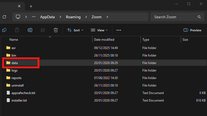This screenshot has width=207, height=116.
Task: Select the data folder
Action: [15, 63]
